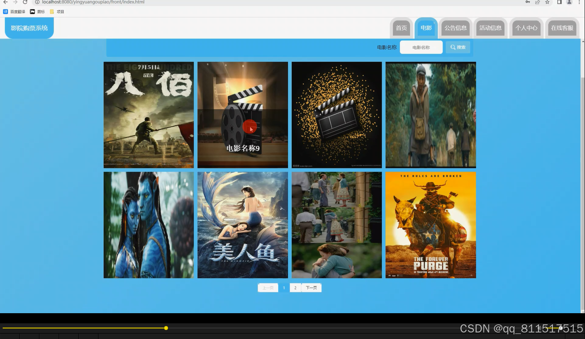View site information icon in address bar

click(x=37, y=2)
